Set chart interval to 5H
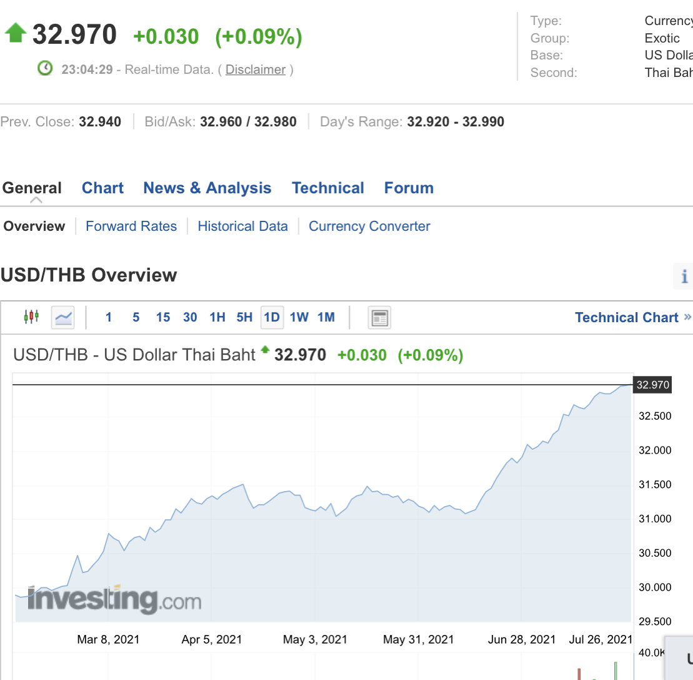 [x=244, y=317]
